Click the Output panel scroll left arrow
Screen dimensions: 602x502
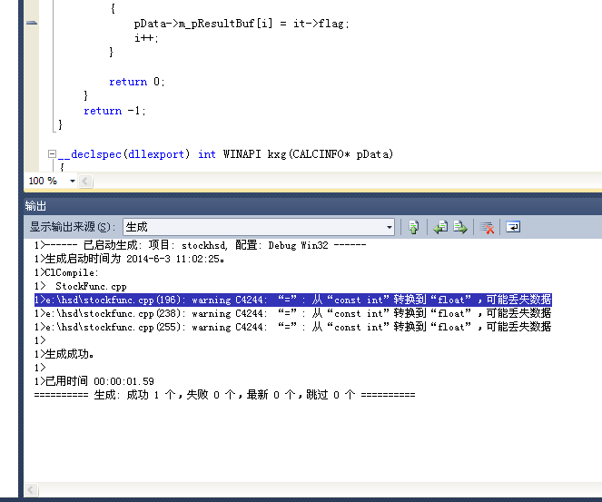[x=31, y=489]
